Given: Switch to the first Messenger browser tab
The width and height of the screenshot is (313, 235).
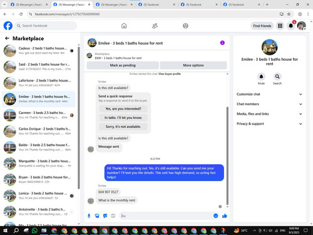Looking at the screenshot, I should point(29,4).
